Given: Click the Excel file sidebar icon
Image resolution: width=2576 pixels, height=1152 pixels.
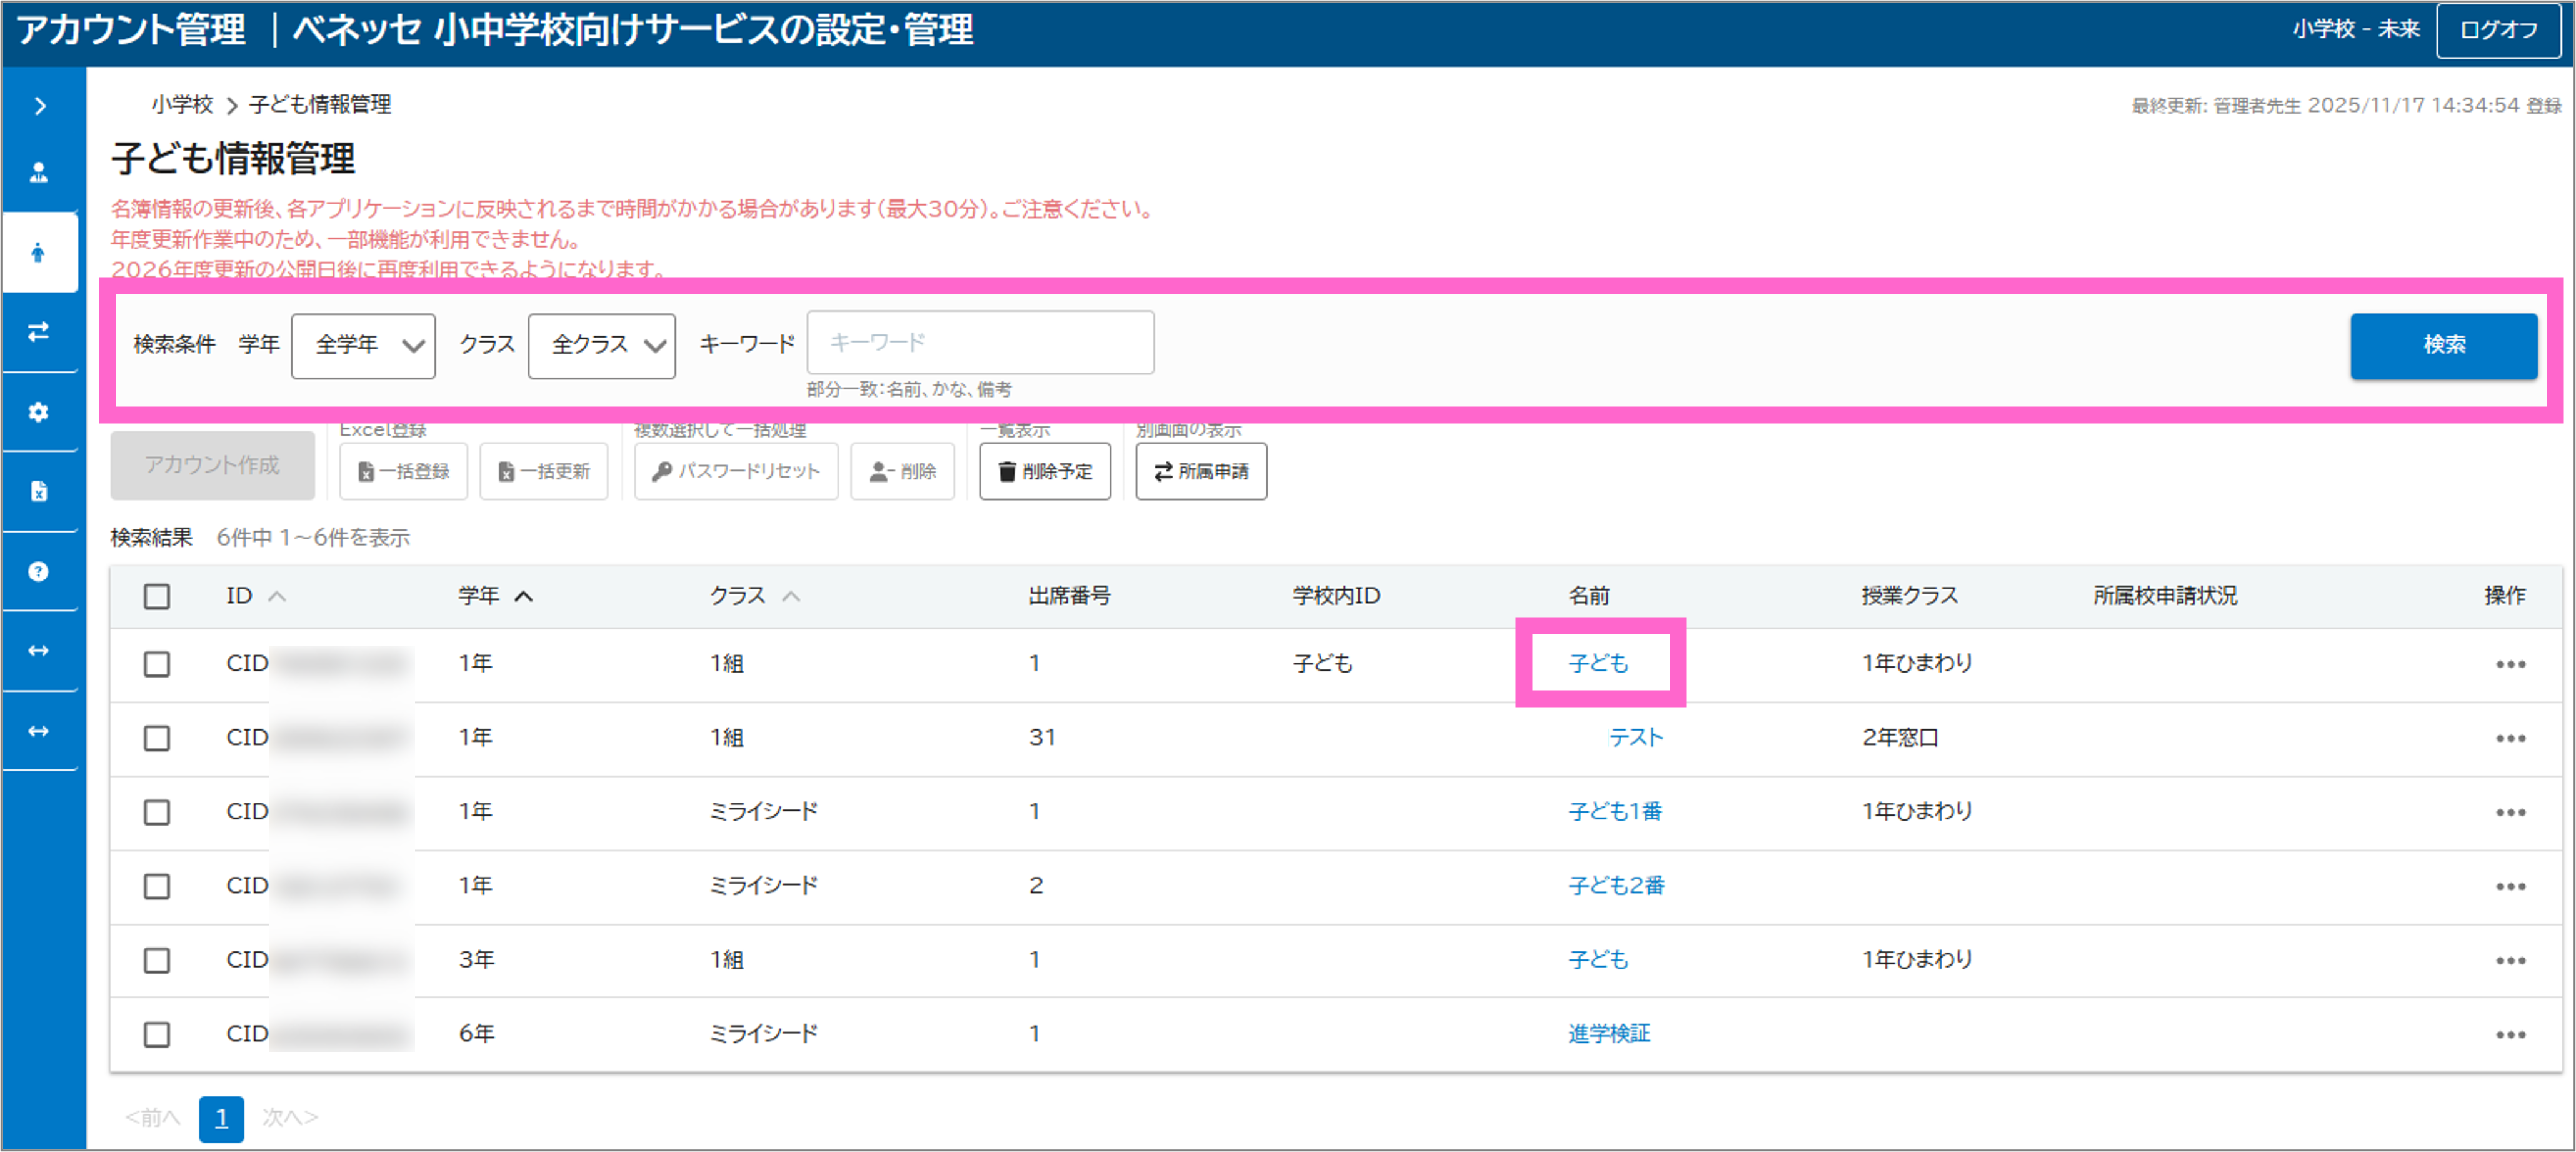Looking at the screenshot, I should [x=39, y=491].
